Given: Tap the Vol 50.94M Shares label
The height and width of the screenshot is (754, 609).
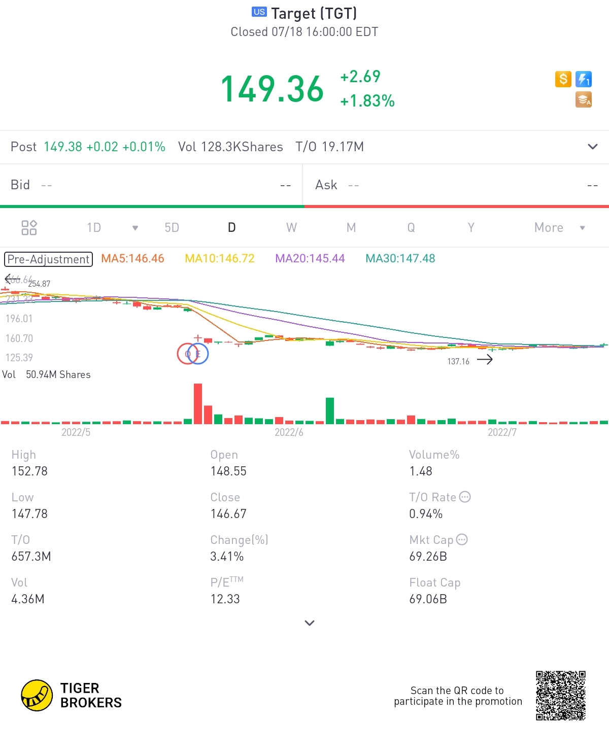Looking at the screenshot, I should 46,374.
